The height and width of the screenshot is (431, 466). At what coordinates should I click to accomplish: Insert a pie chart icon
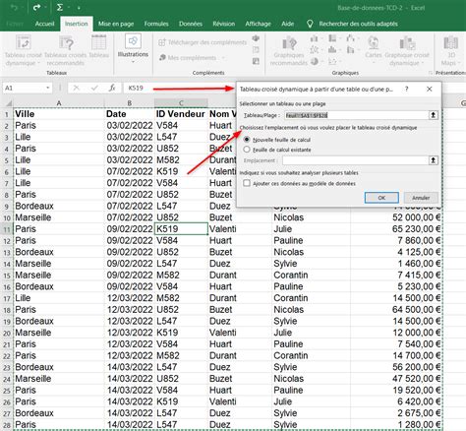coord(315,61)
